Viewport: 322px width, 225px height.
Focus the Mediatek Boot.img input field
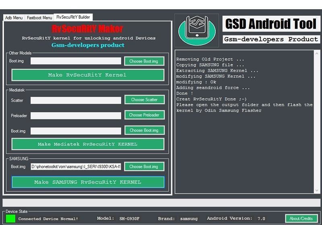(x=76, y=131)
